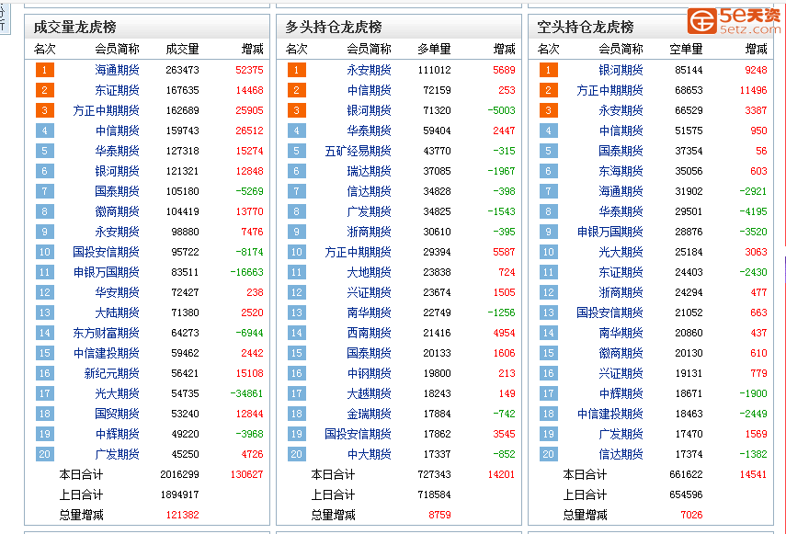The image size is (786, 534).
Task: Open the 瑞达期货 member link
Action: (369, 171)
